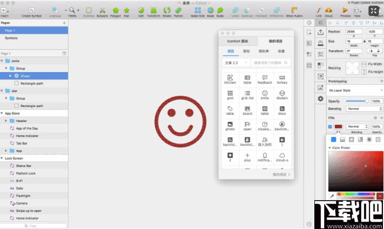Toggle Fix Height resizing option
Screen dimensions: 384x229
pos(364,72)
